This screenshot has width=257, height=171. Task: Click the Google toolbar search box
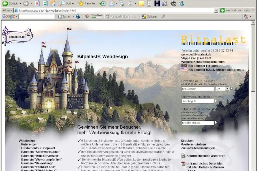click(x=37, y=16)
